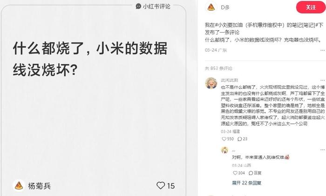Image resolution: width=326 pixels, height=196 pixels.
Task: Like the reply with 304 likes
Action: tap(235, 173)
